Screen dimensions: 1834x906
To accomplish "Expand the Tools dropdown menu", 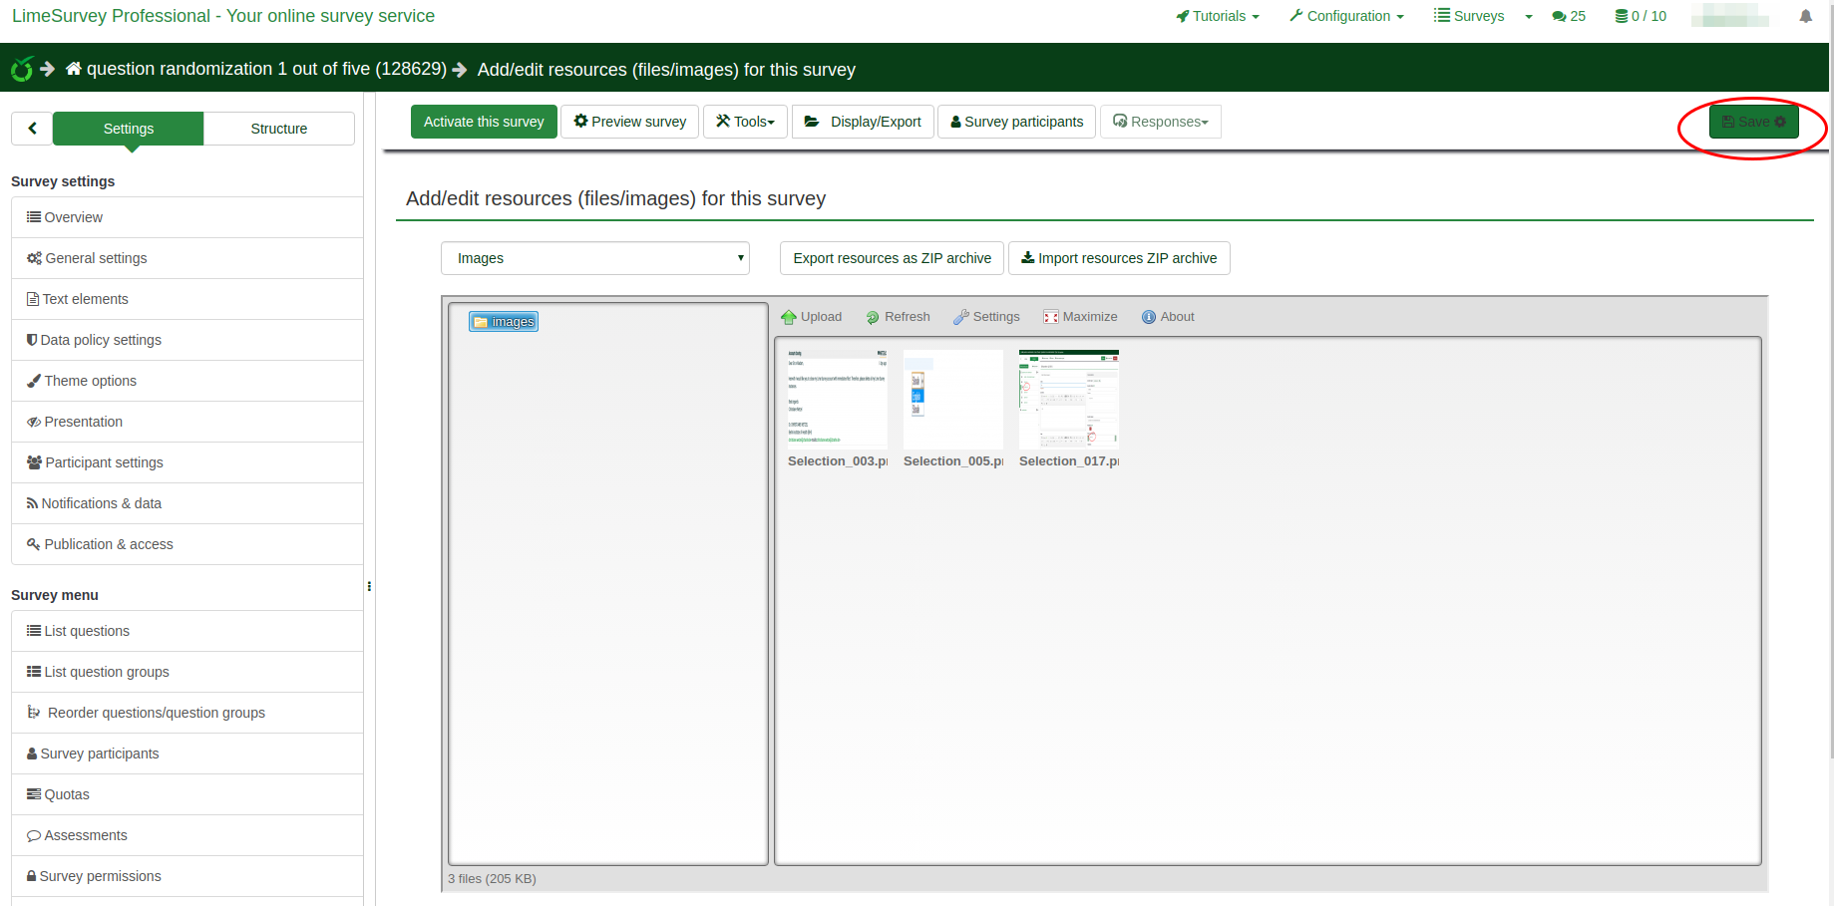I will [745, 122].
